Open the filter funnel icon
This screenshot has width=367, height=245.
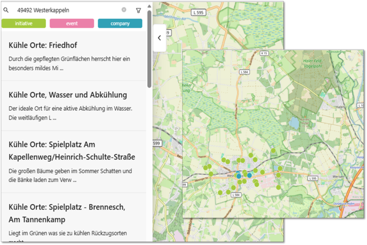[x=139, y=10]
